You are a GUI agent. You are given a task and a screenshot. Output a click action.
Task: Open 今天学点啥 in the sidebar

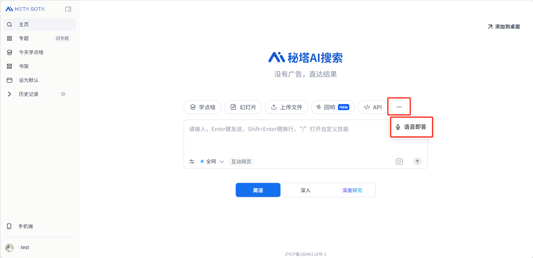tap(31, 52)
